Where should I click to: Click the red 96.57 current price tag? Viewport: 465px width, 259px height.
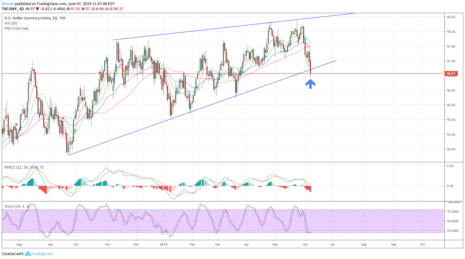point(451,73)
